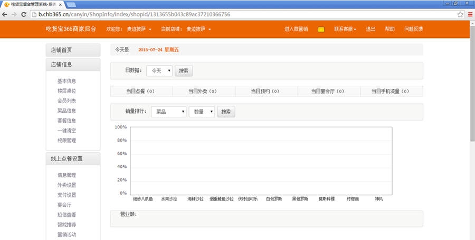Open the Chrome menu hamburger icon
This screenshot has width=475, height=240.
click(470, 14)
